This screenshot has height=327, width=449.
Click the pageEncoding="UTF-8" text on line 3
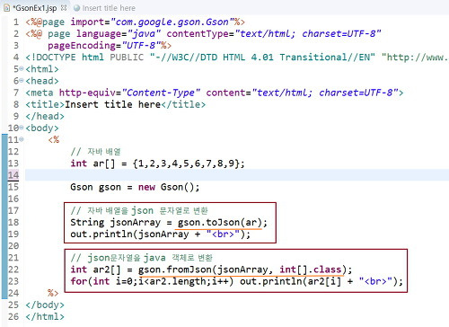pos(105,46)
